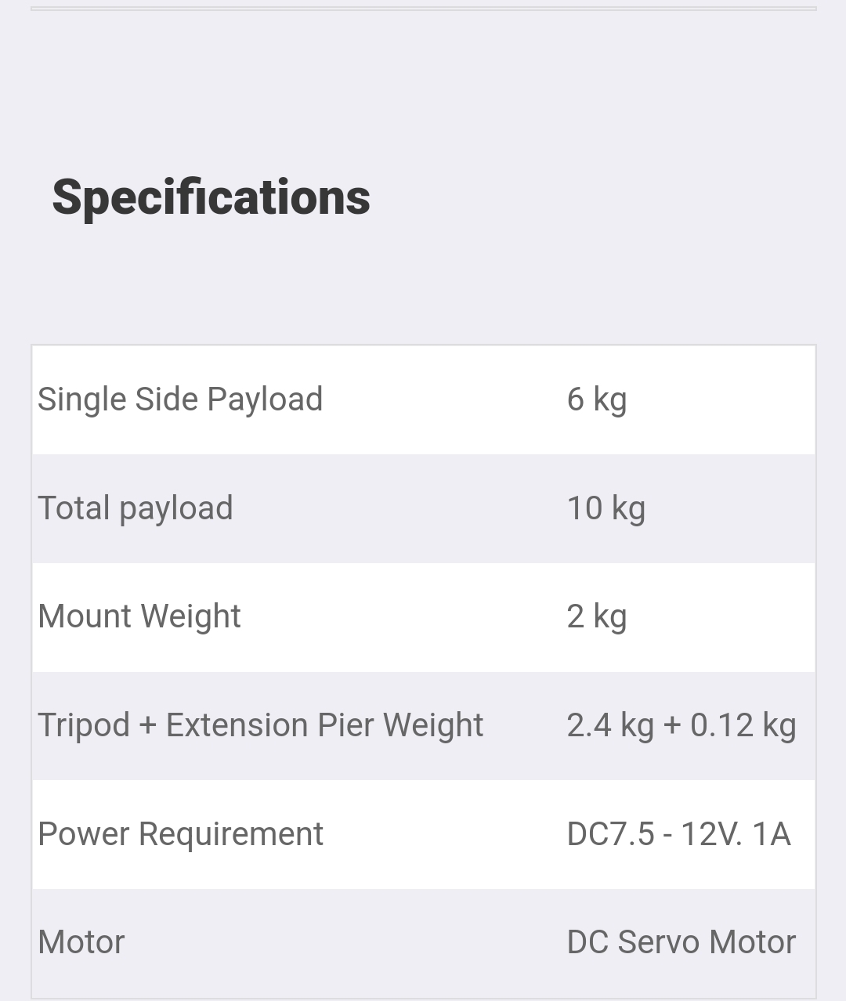Click the 'Extension Pier Weight' text
846x1001 pixels.
tap(324, 725)
